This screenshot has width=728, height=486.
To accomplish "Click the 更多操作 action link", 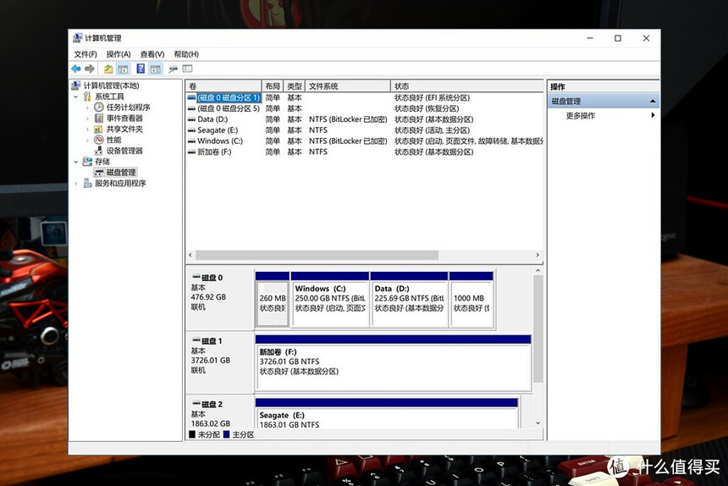I will 581,116.
